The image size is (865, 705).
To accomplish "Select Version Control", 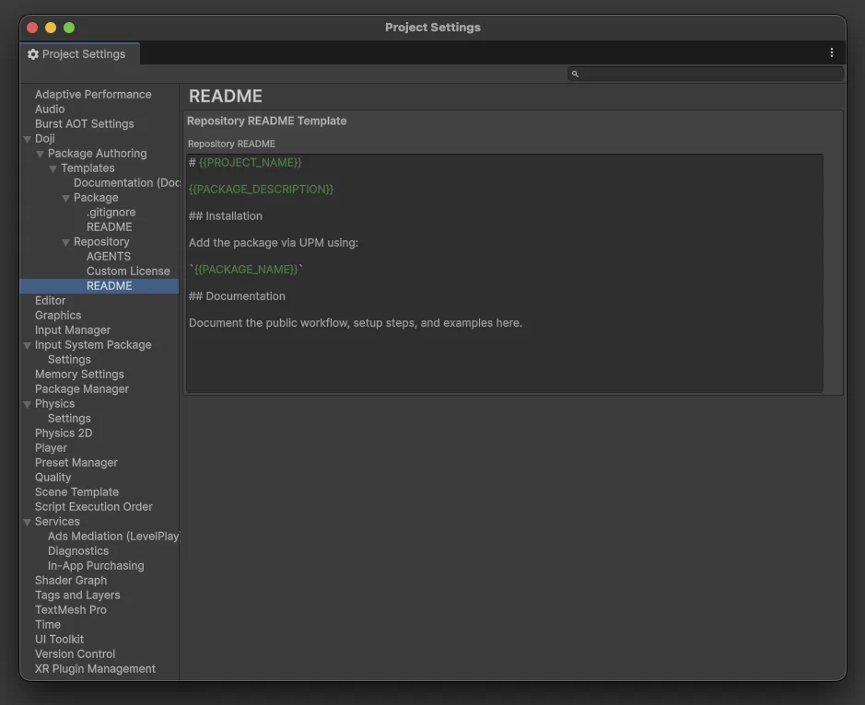I will 75,653.
